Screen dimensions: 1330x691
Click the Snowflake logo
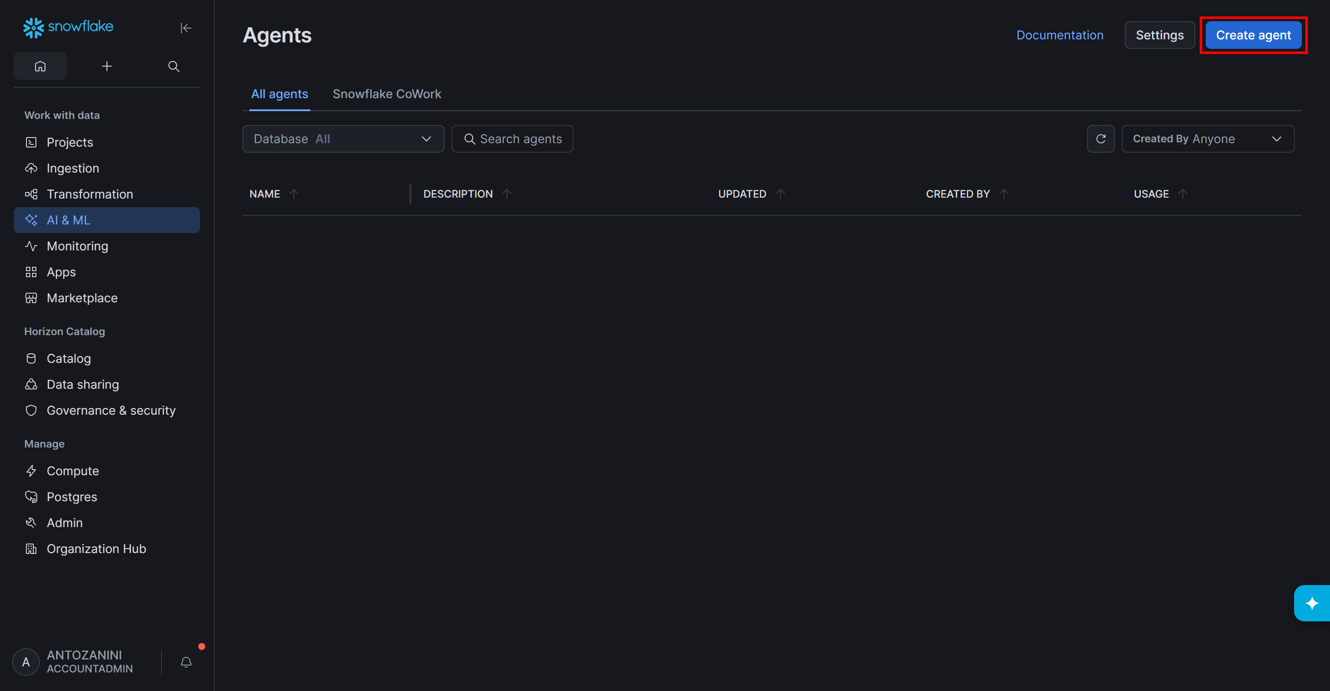[68, 27]
